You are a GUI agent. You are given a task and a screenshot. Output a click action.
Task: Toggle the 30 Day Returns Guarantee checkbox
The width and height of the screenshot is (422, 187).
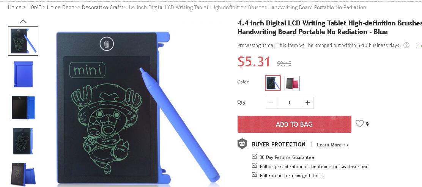click(x=254, y=156)
